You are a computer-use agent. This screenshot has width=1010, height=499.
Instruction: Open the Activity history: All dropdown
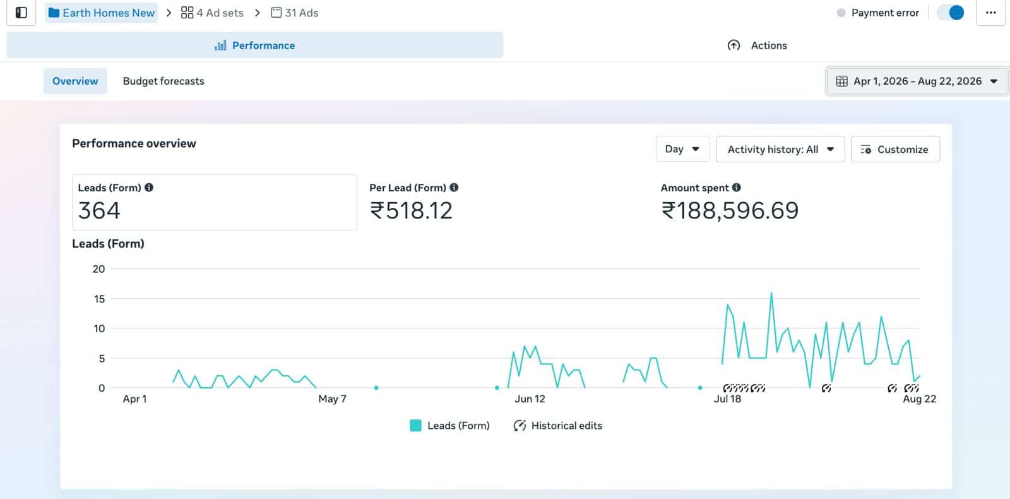pyautogui.click(x=780, y=149)
